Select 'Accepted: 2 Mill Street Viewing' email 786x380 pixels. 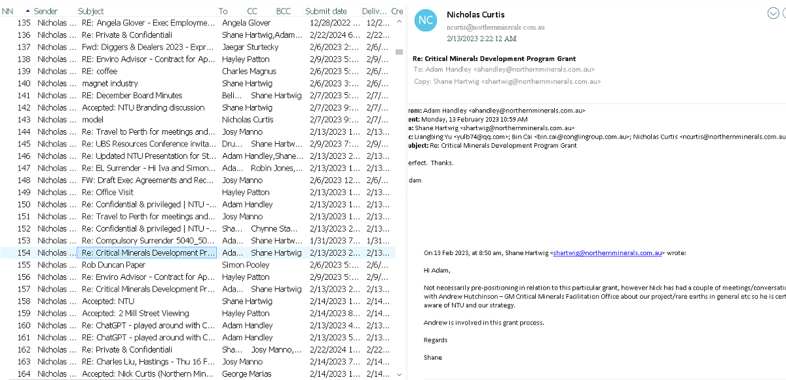[x=197, y=313]
